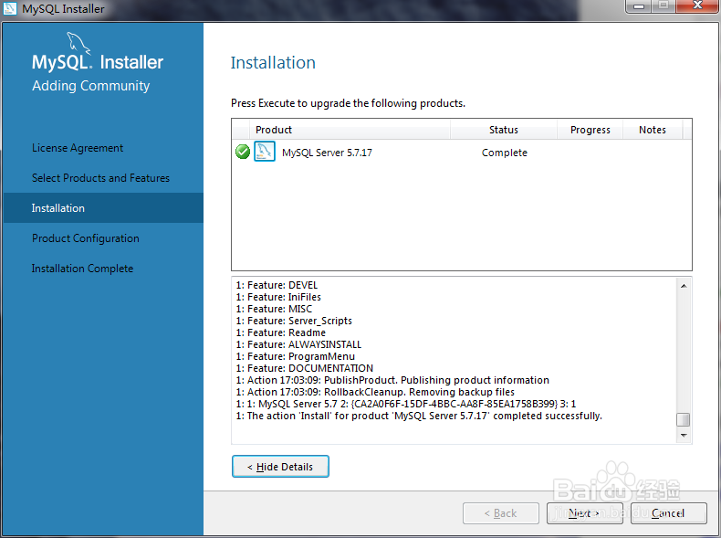Click the 'Adding Community' sidebar subtitle

point(91,86)
